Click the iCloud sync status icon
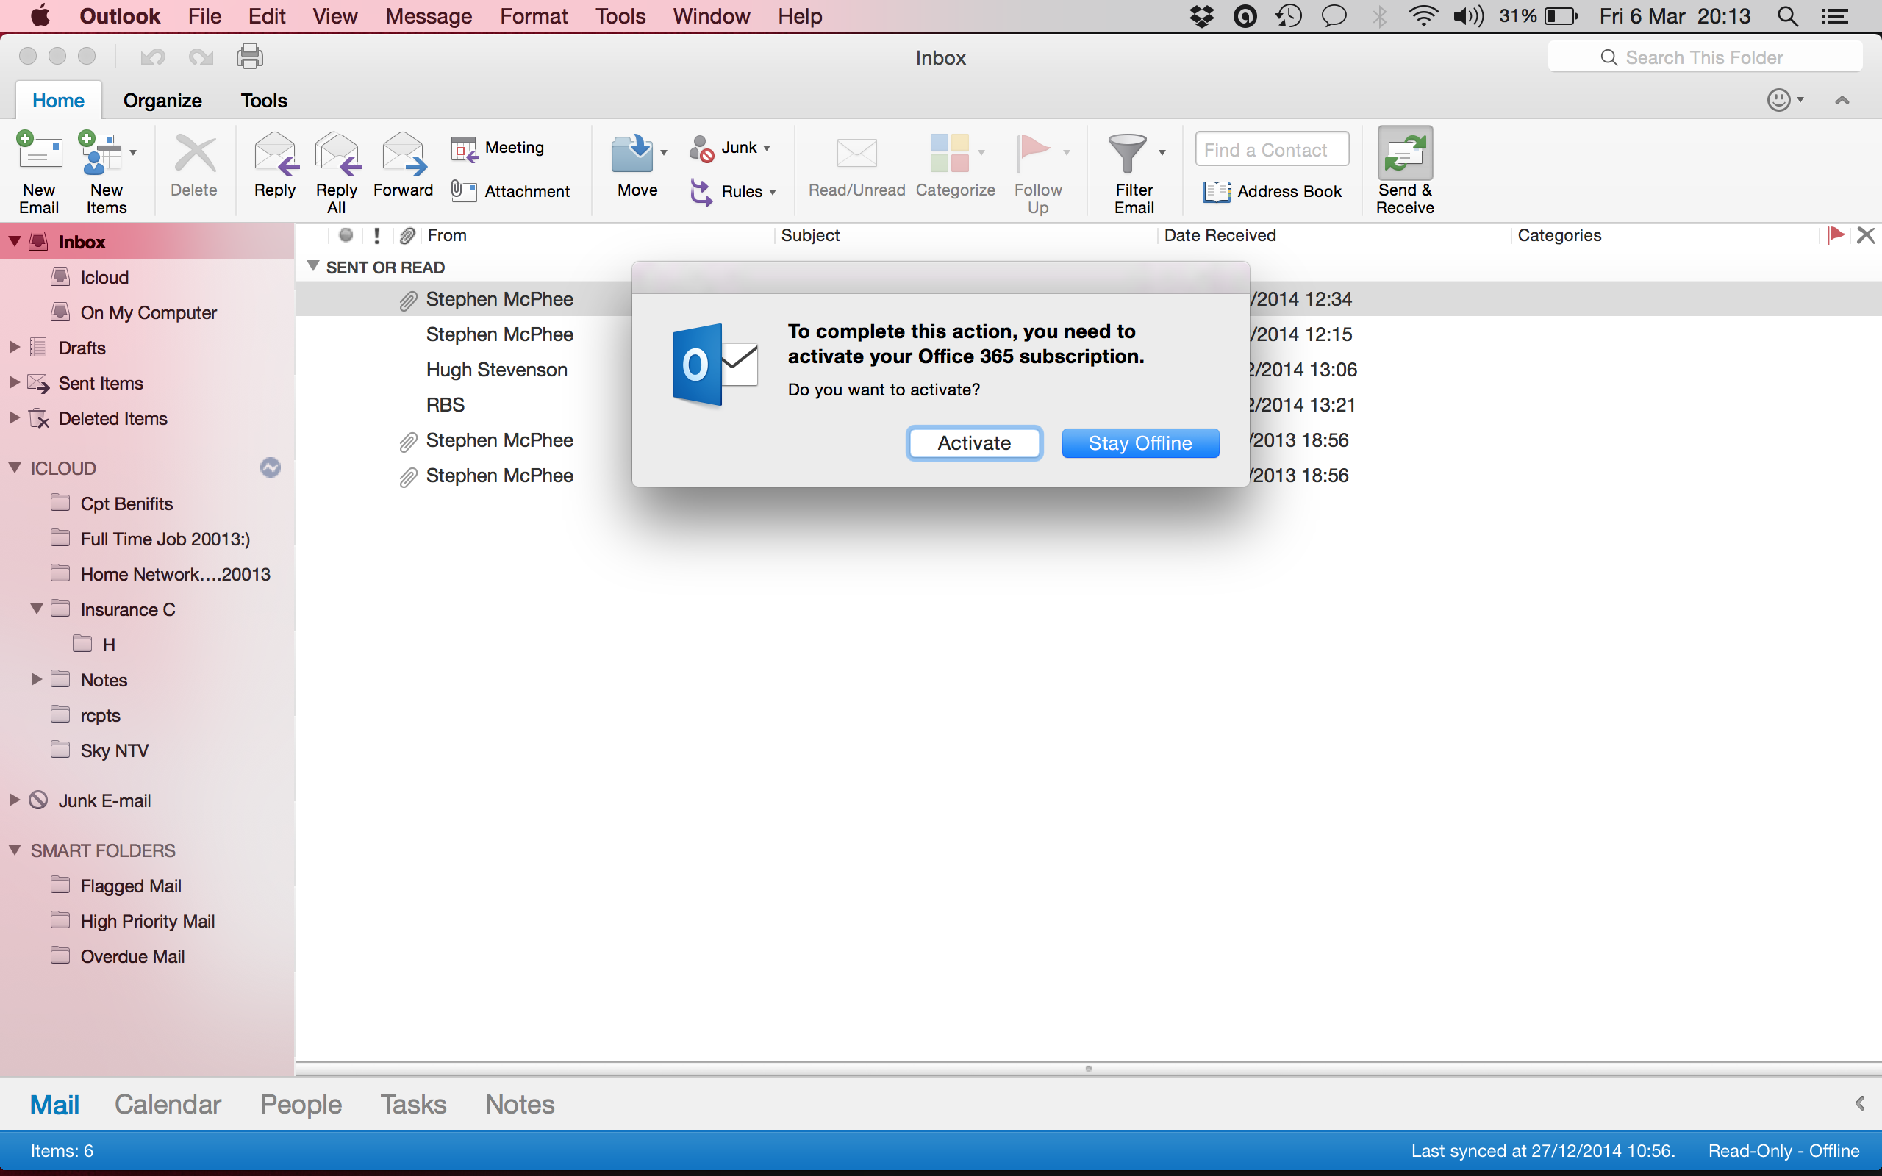Viewport: 1882px width, 1176px height. point(270,467)
